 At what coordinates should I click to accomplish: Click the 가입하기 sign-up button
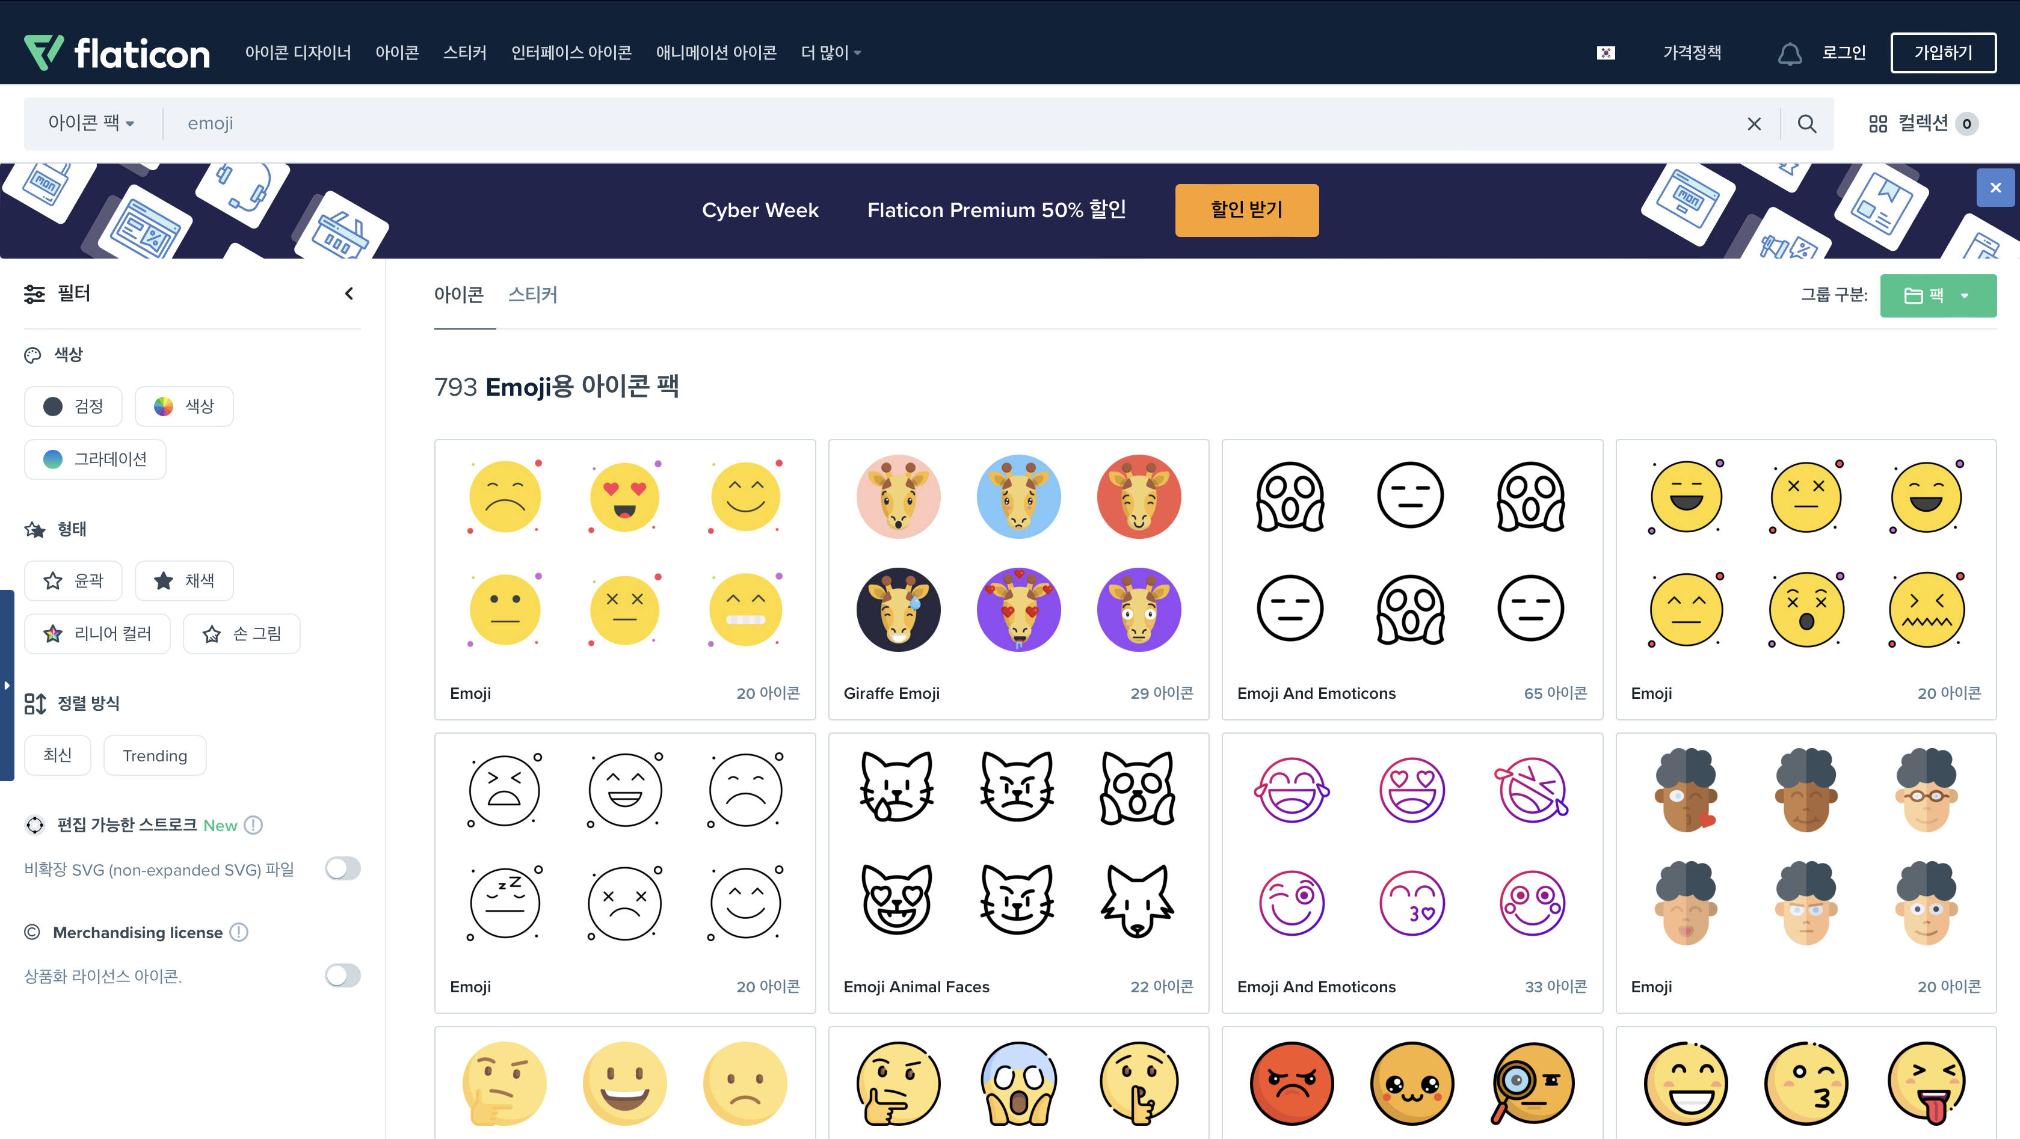click(1943, 52)
